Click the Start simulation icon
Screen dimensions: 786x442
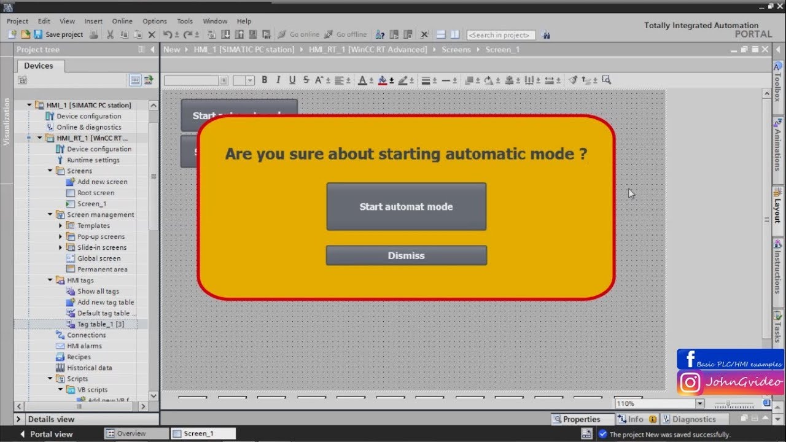[x=252, y=34]
